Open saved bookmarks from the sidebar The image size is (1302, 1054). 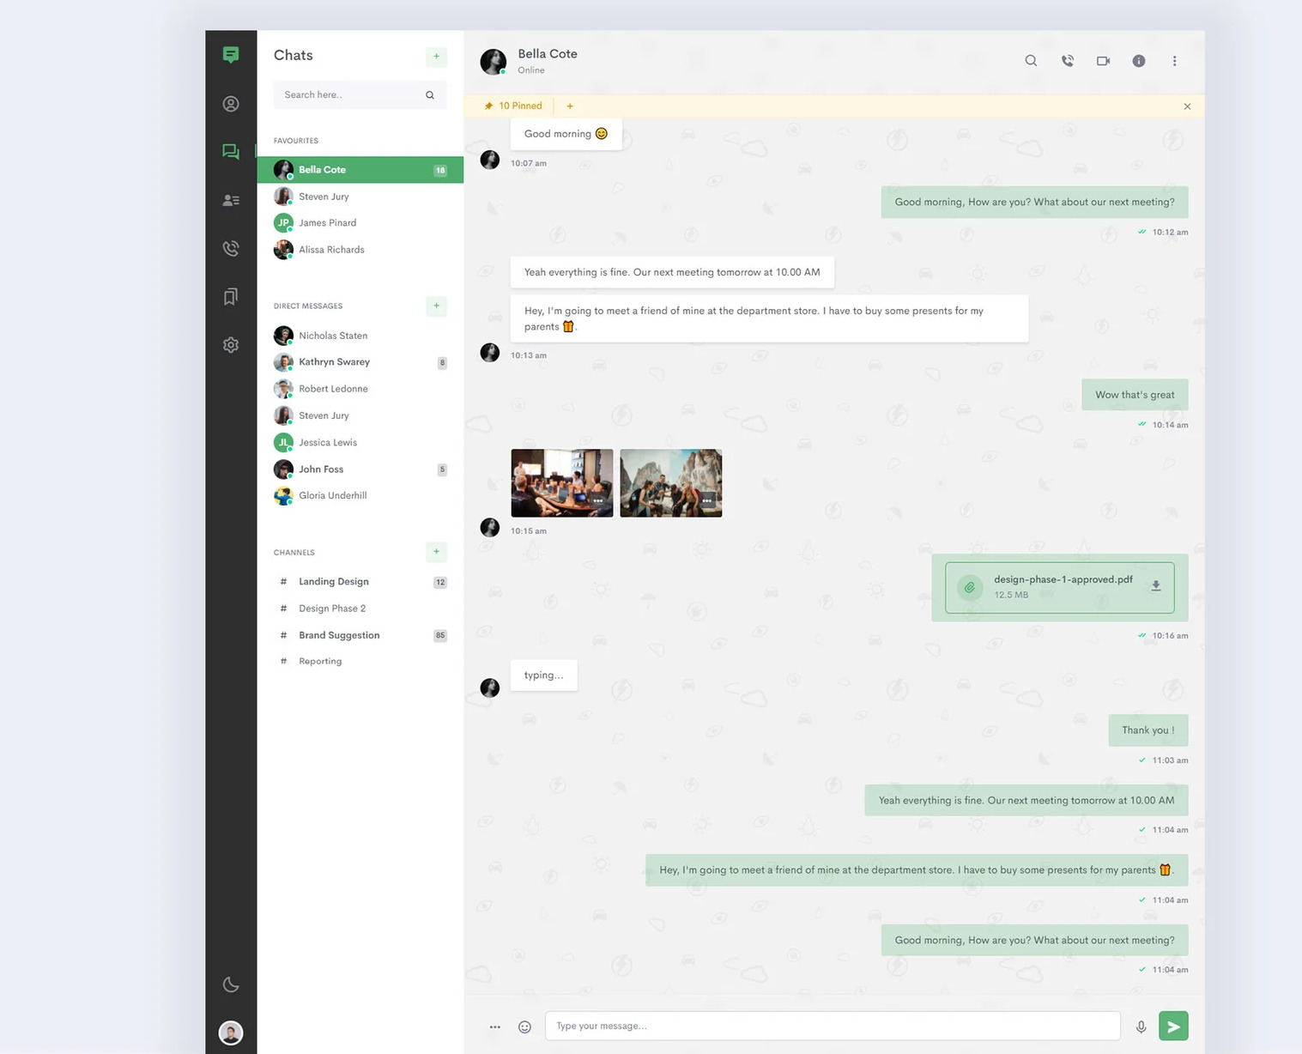(230, 296)
